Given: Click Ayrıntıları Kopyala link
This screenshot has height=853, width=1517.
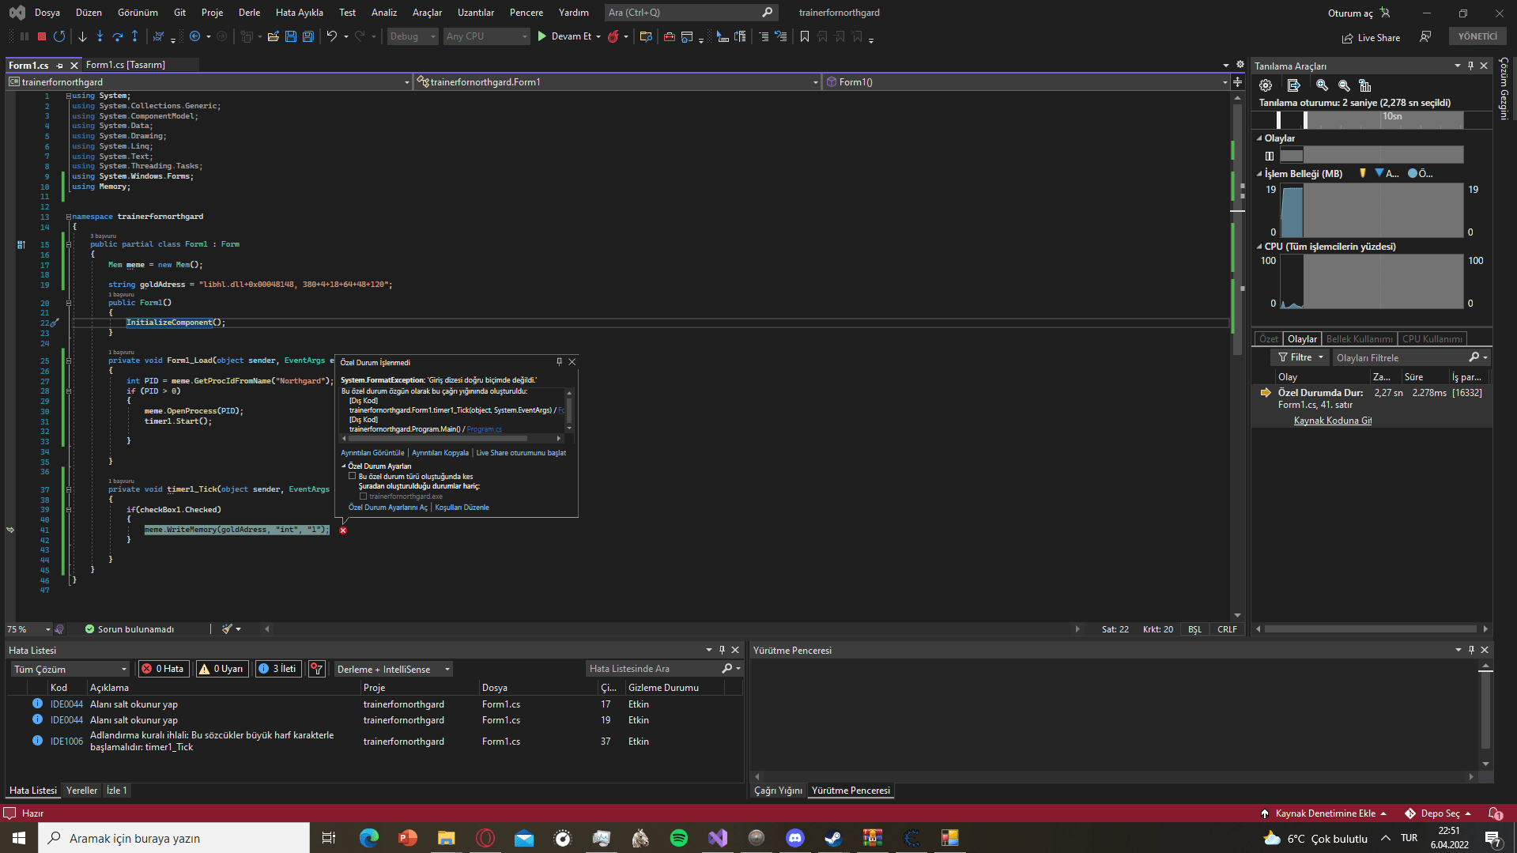Looking at the screenshot, I should pos(440,453).
